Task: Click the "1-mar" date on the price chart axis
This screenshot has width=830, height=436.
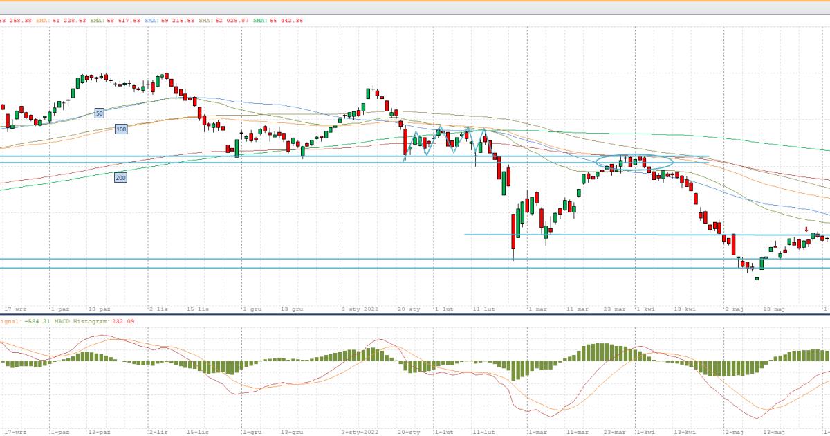Action: pyautogui.click(x=537, y=310)
